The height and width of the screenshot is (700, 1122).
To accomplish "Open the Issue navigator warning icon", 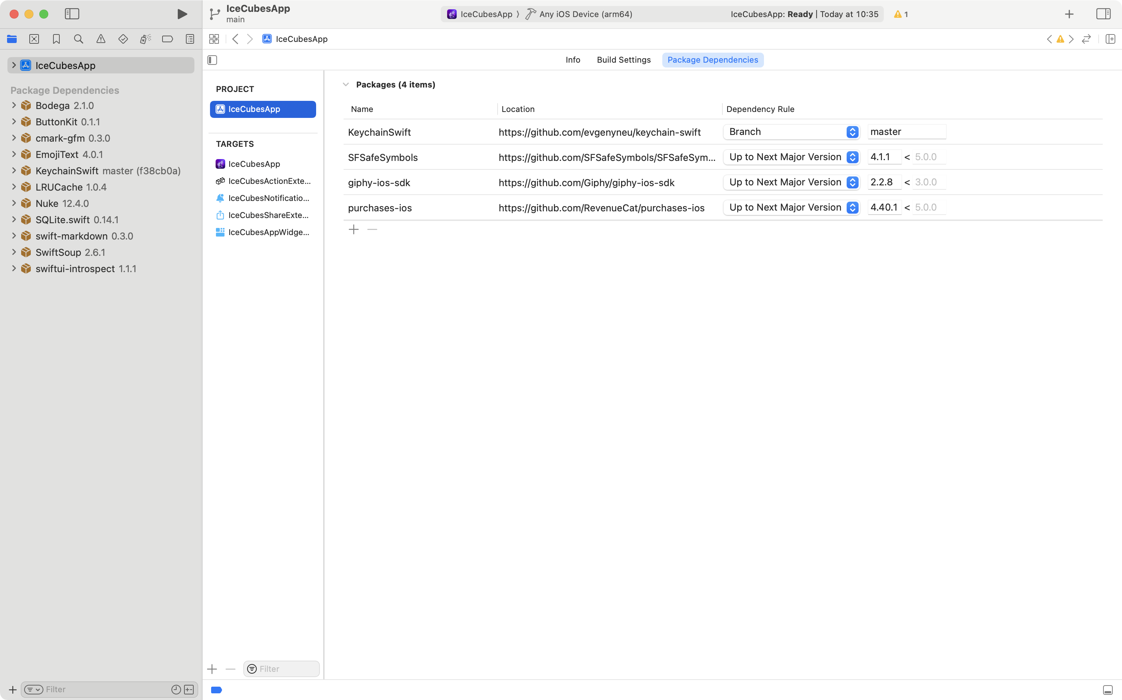I will [101, 39].
